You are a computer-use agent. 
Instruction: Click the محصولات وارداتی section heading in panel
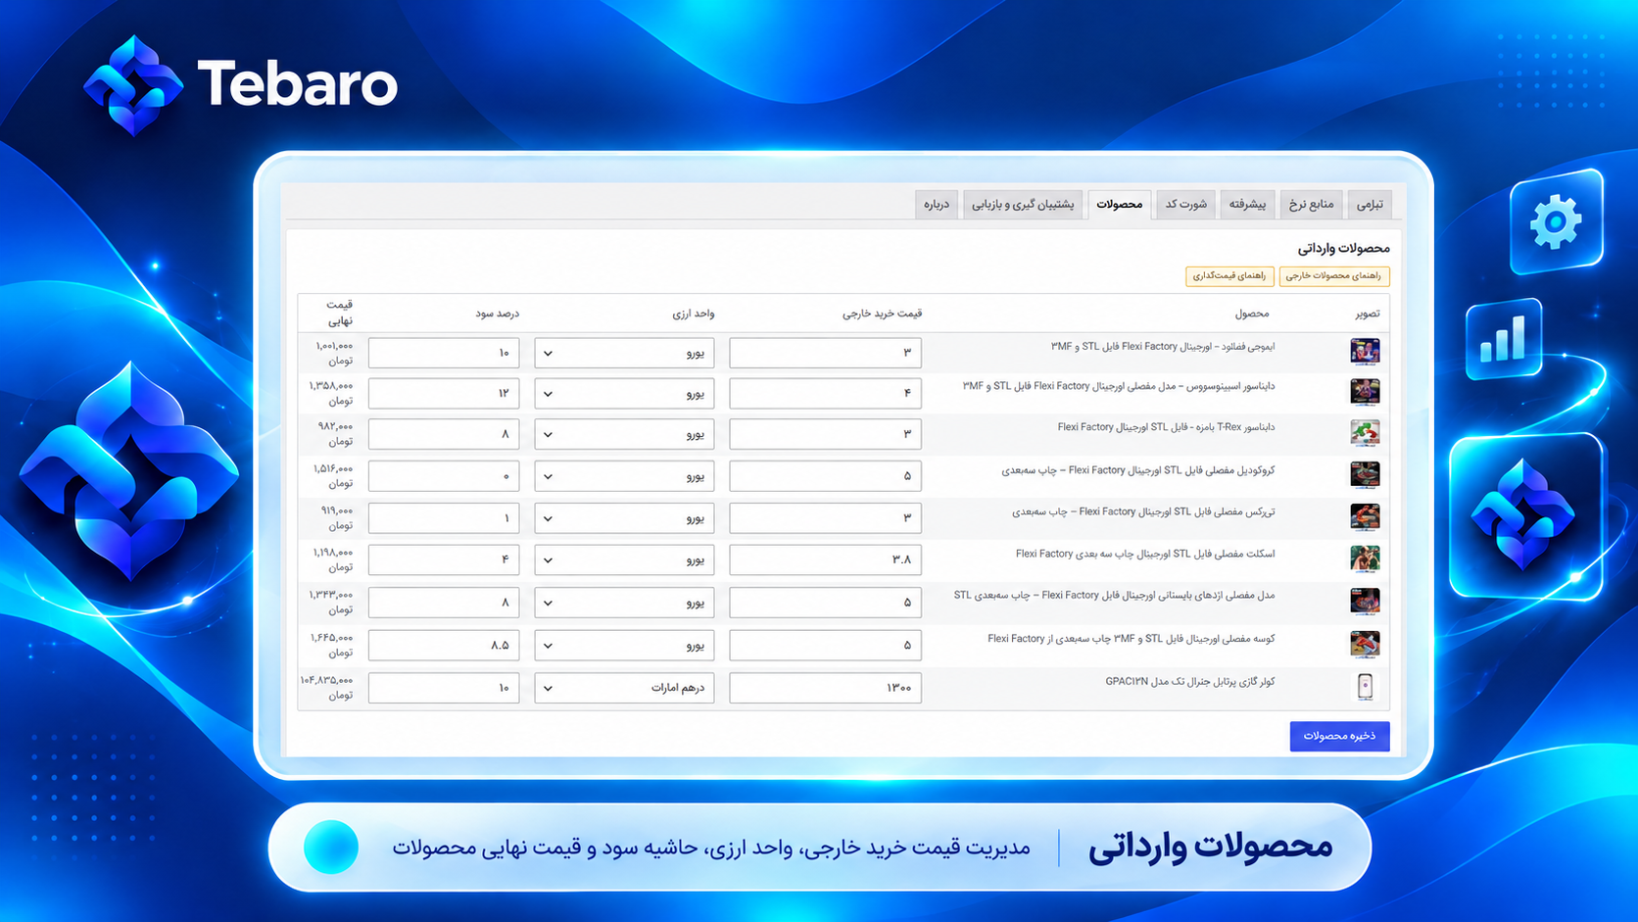tap(1343, 248)
